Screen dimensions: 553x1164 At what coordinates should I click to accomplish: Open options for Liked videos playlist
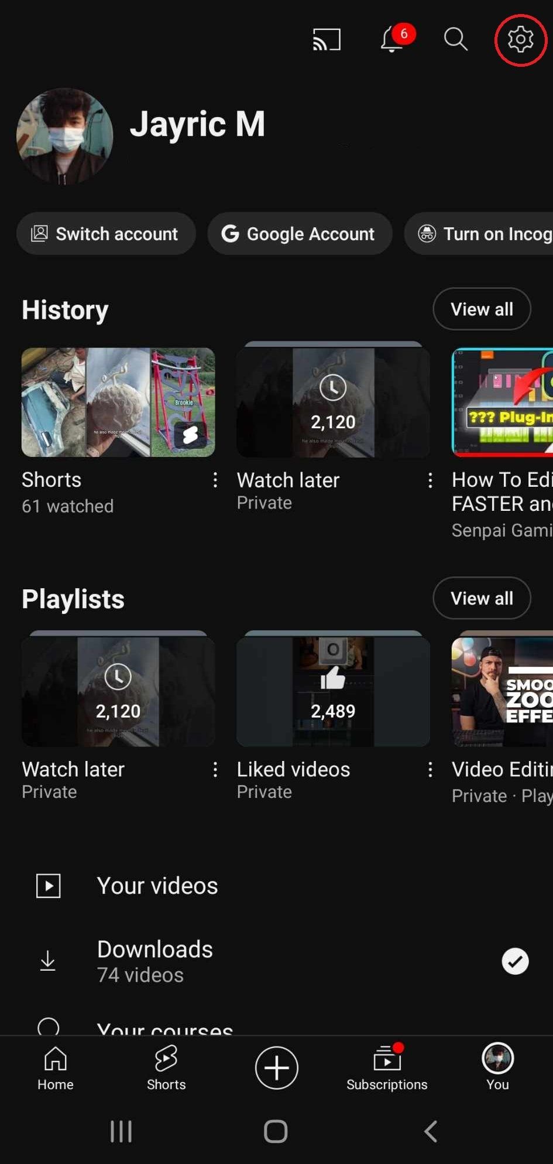430,769
